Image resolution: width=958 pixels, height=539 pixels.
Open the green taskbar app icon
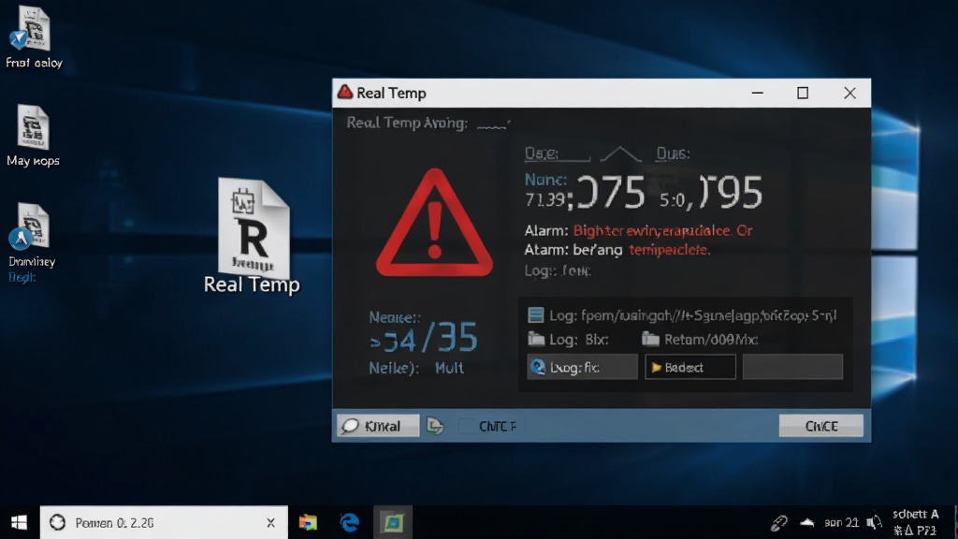[x=392, y=522]
